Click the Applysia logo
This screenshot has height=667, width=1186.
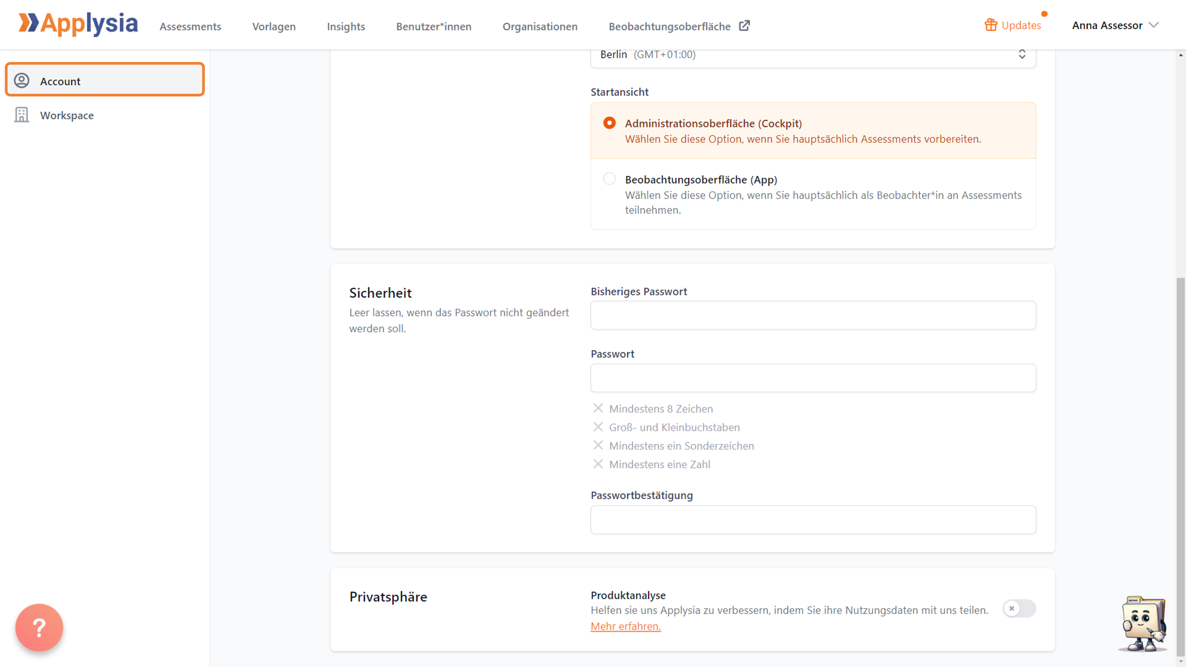point(78,24)
